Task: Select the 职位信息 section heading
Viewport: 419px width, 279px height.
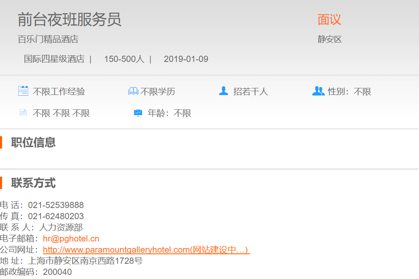Action: click(33, 142)
